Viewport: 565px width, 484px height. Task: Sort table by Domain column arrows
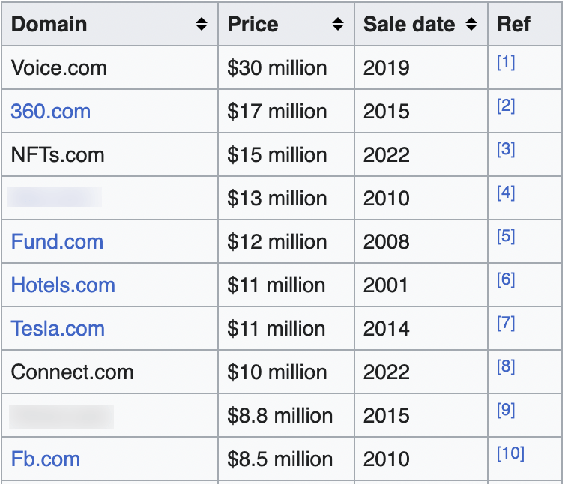(x=202, y=24)
